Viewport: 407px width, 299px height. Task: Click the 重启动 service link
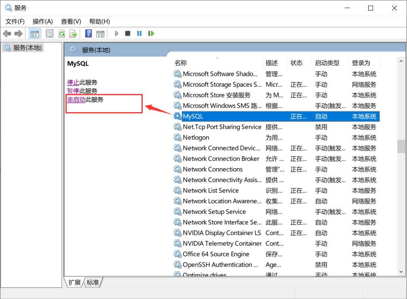point(76,100)
